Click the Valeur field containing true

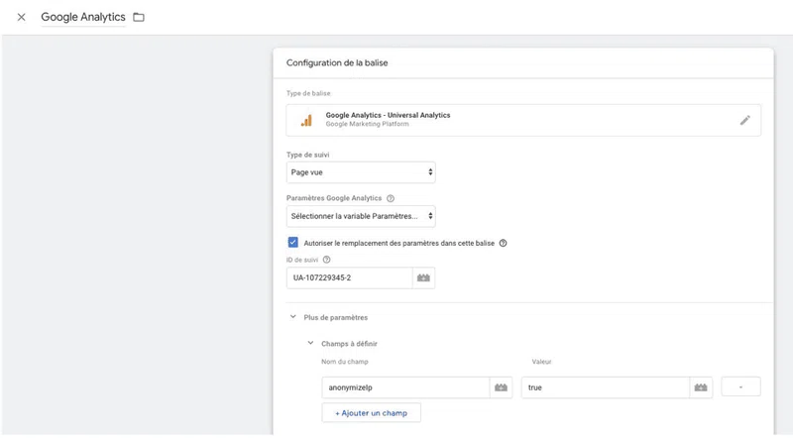[x=605, y=387]
